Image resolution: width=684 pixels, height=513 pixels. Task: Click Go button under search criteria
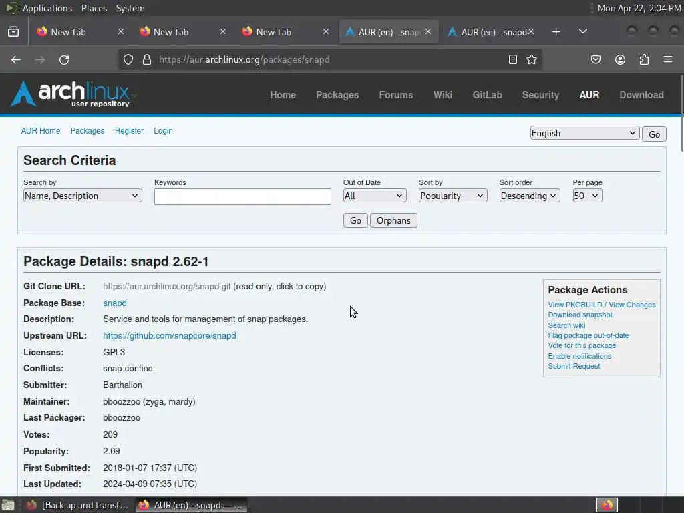pyautogui.click(x=355, y=220)
